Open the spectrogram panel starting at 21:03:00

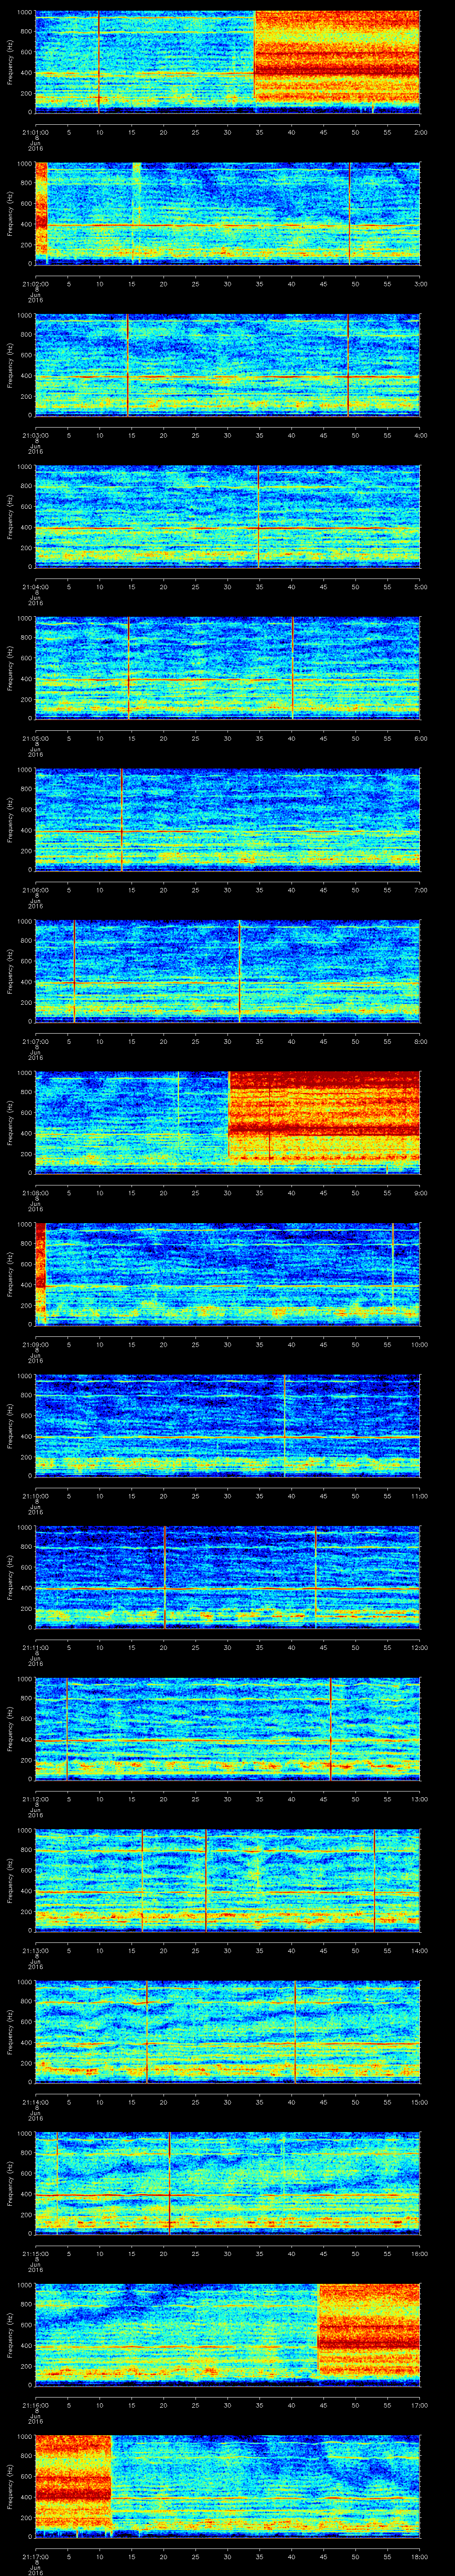(227, 364)
